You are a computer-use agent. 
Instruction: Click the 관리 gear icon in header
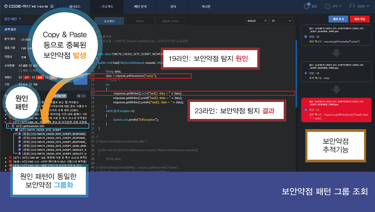(x=328, y=6)
